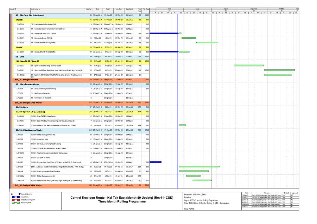Click the Total Float column header
The image size is (317, 224).
click(x=139, y=10)
